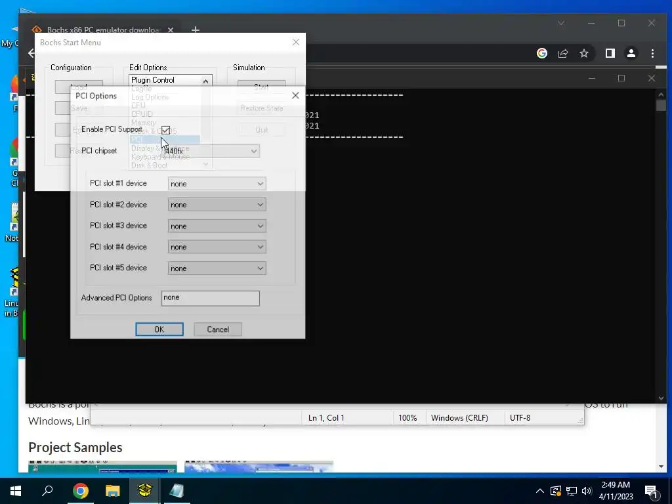
Task: Open first Project Samples thumbnail
Action: pos(102,467)
